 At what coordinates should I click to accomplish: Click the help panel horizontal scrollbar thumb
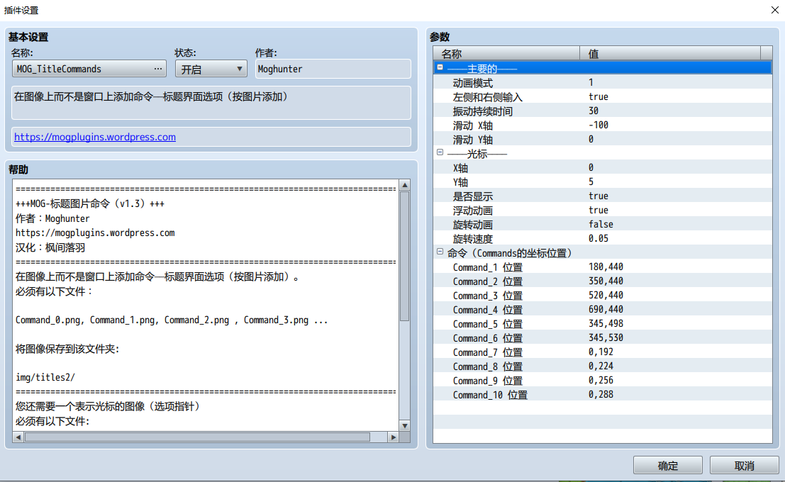tap(197, 437)
